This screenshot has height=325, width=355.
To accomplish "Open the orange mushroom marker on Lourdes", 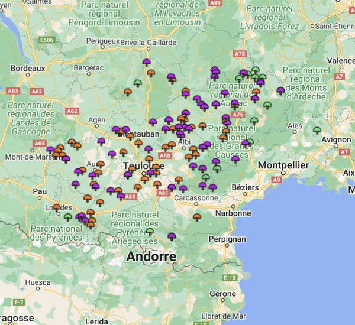I will point(57,207).
